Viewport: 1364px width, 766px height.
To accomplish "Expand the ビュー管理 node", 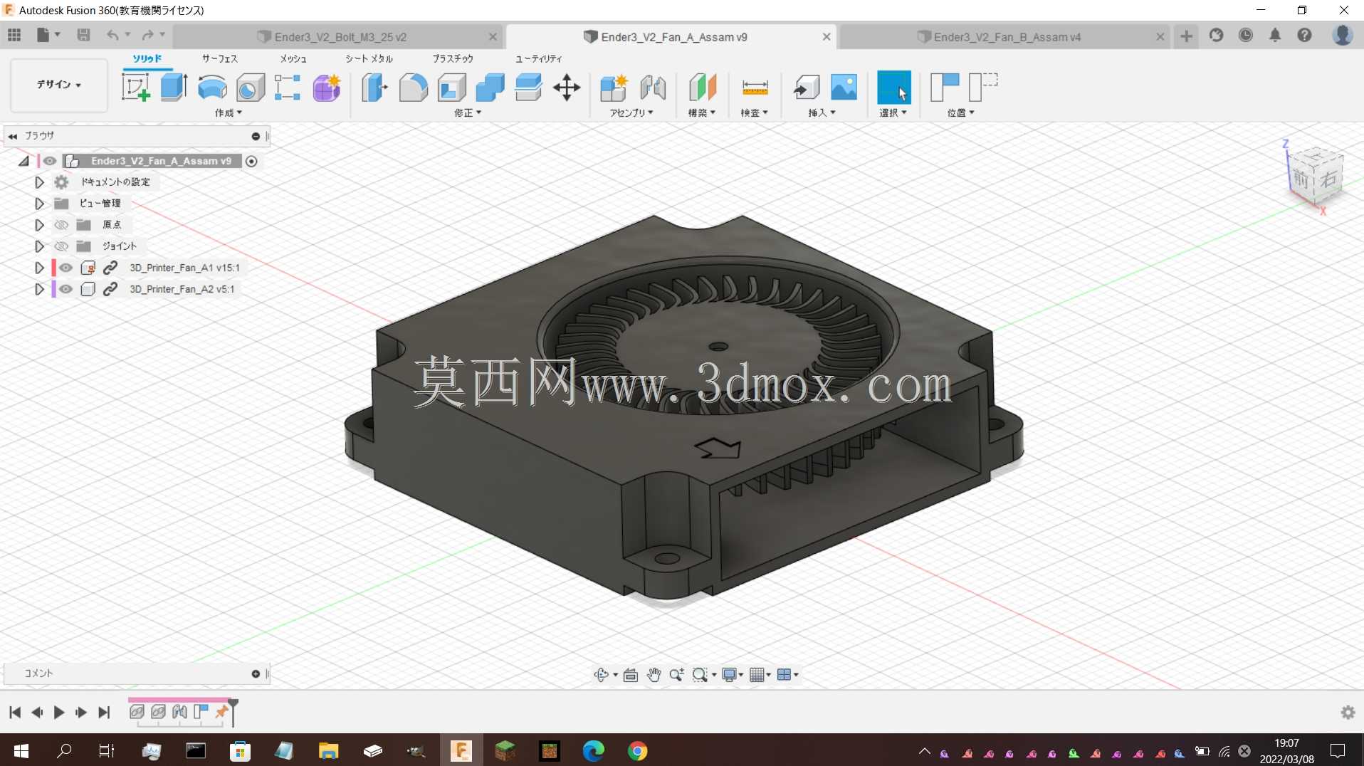I will point(40,204).
